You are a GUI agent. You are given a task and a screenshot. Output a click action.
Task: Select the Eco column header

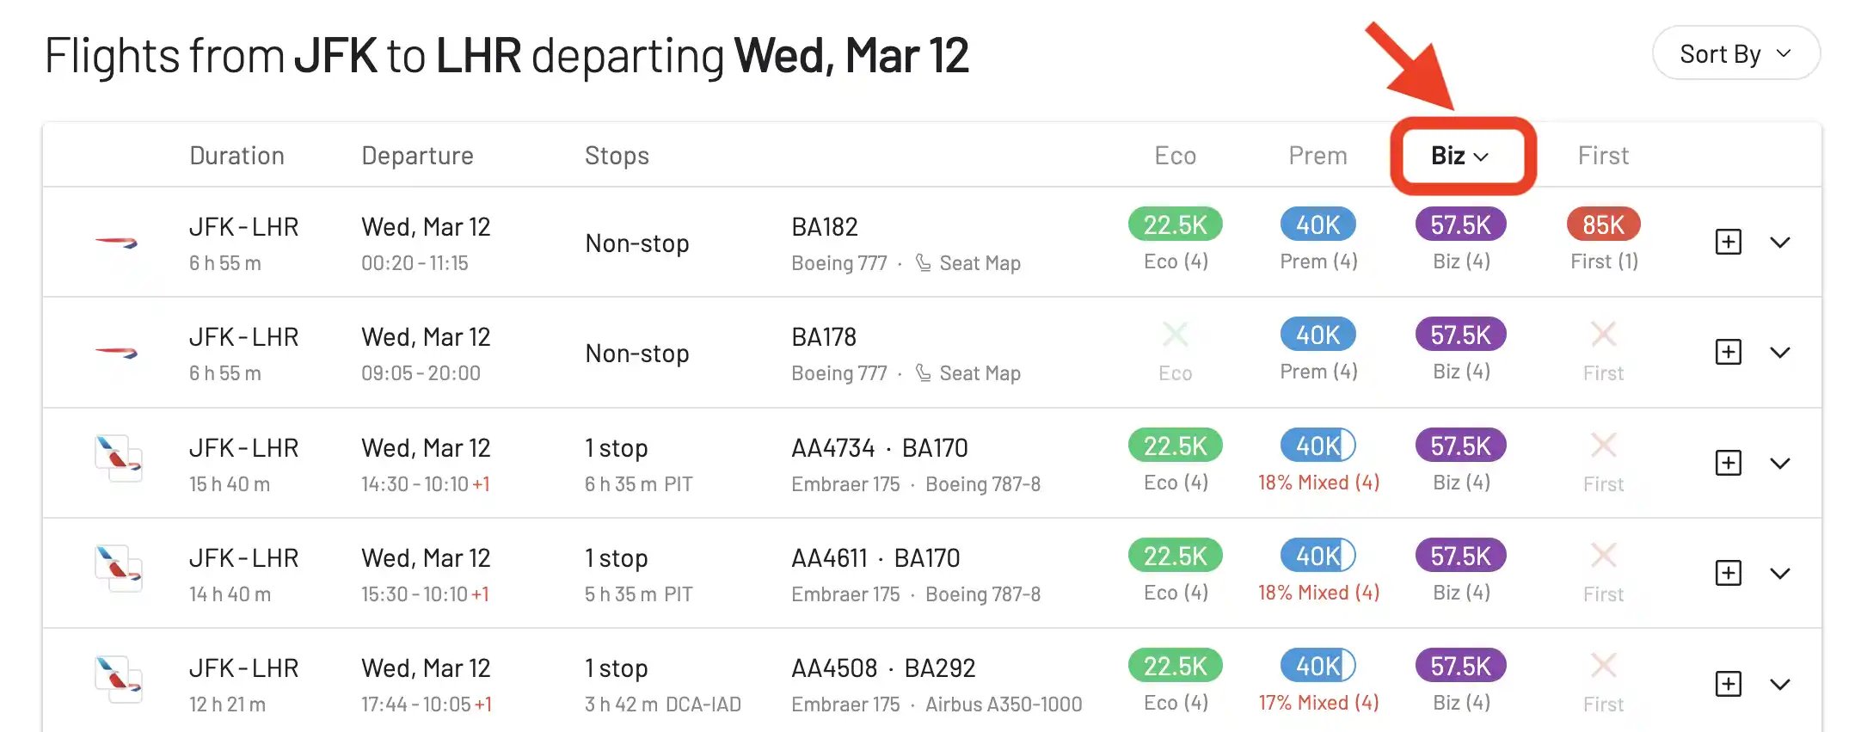(x=1175, y=156)
